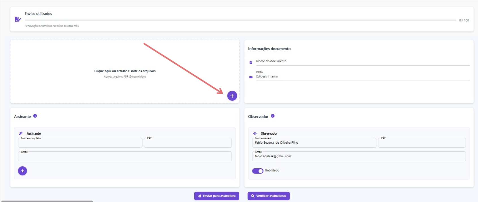The image size is (478, 202).
Task: Click Verificar assinaturas button
Action: tap(268, 196)
